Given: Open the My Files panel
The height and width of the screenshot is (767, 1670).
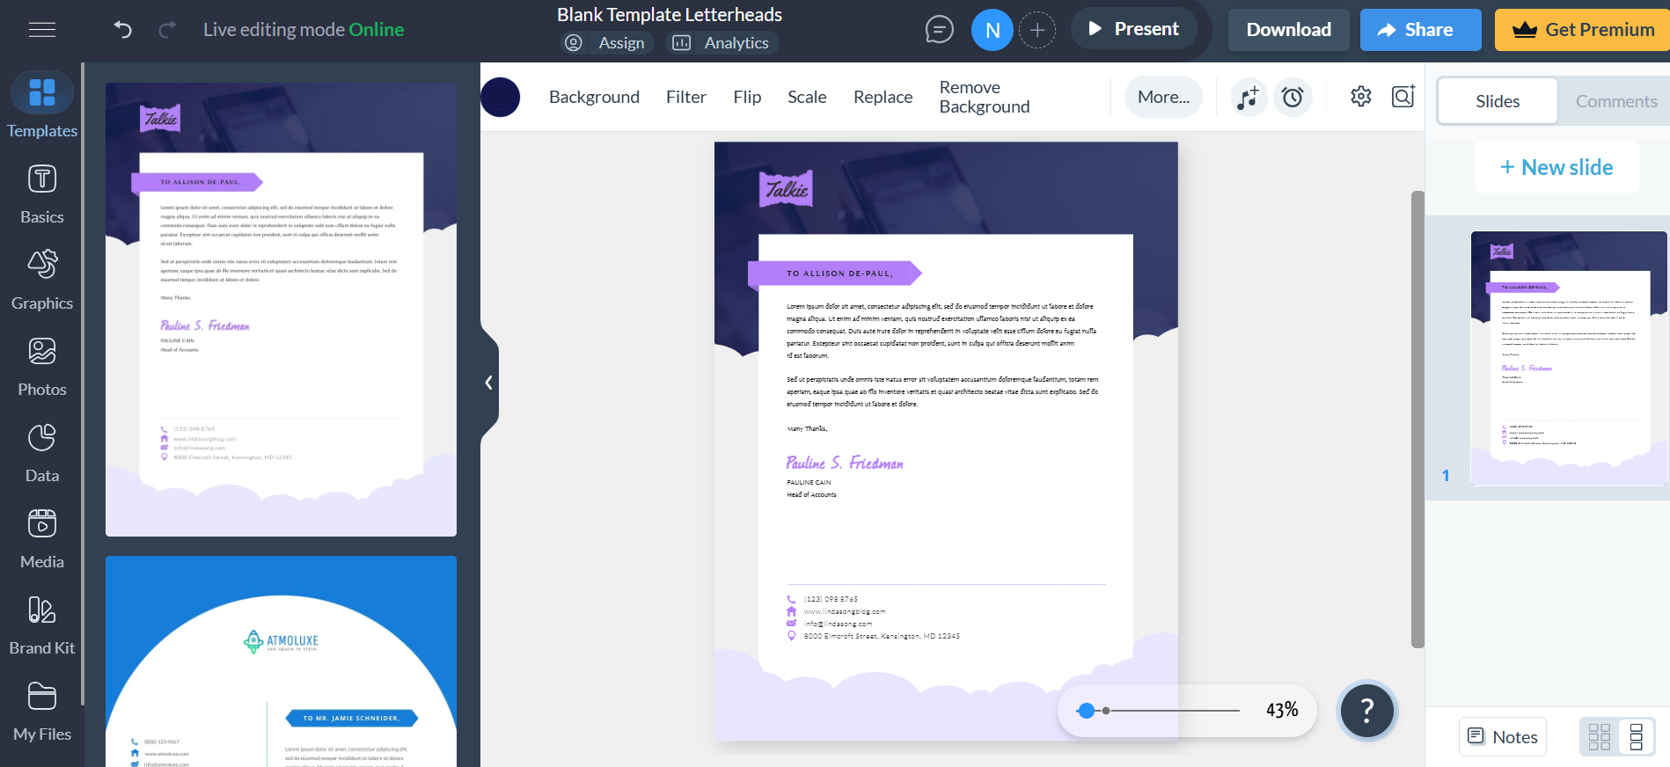Looking at the screenshot, I should (42, 711).
